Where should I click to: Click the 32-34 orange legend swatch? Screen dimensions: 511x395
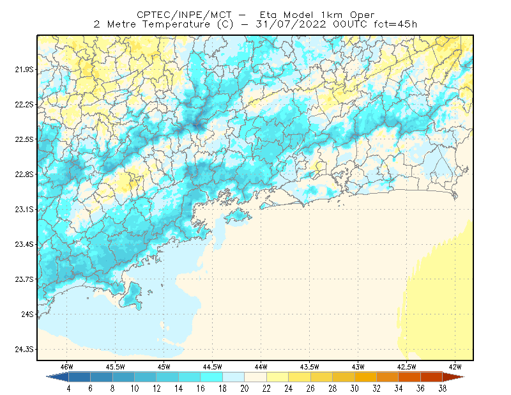point(388,376)
